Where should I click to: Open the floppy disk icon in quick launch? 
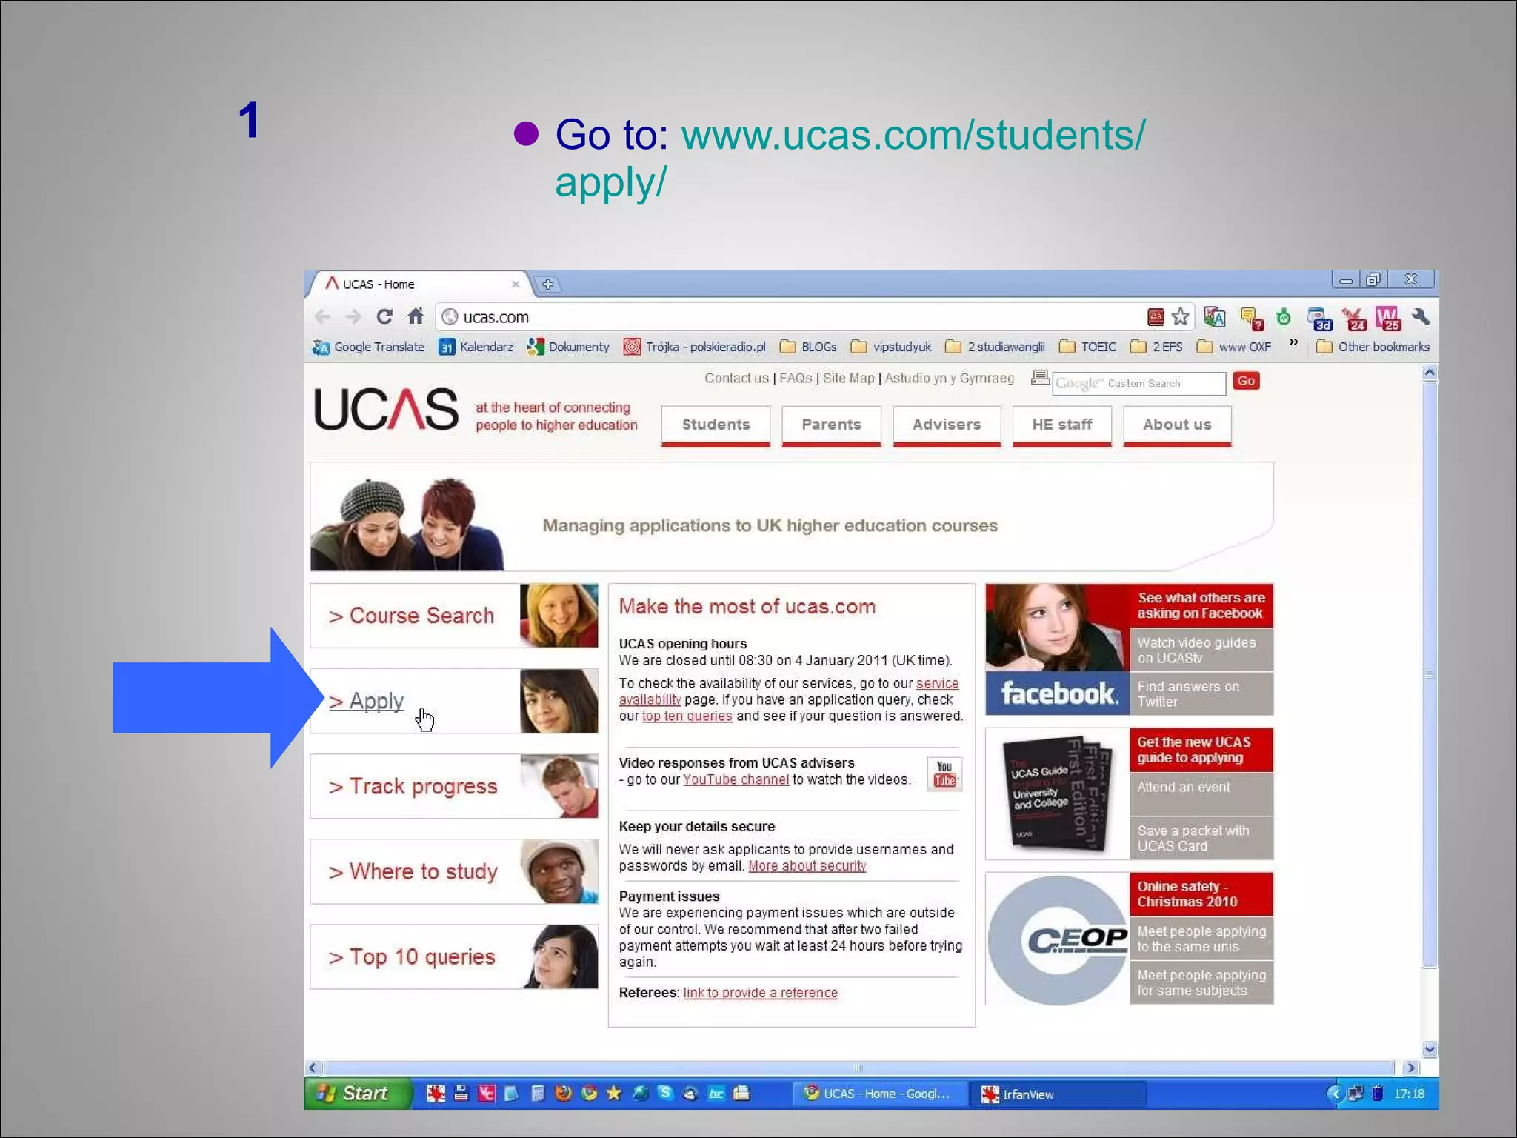(x=461, y=1094)
